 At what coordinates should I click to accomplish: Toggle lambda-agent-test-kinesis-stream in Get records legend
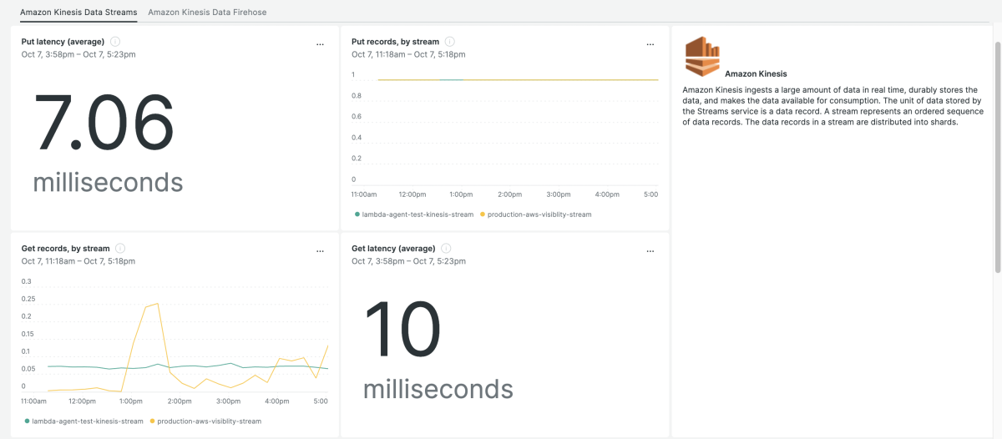[87, 421]
